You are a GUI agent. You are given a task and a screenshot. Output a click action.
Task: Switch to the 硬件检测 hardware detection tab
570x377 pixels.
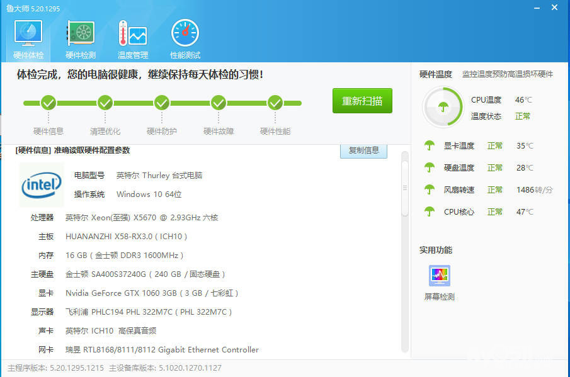click(81, 39)
